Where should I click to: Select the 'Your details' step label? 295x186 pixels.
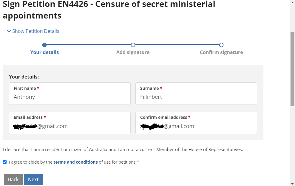pos(44,52)
